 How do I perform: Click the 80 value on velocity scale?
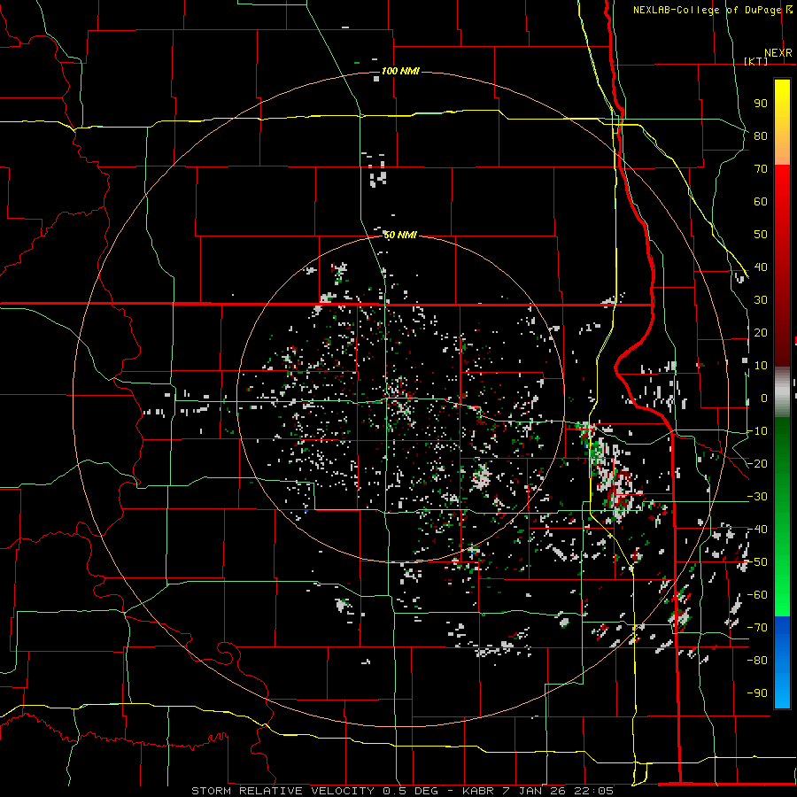[761, 136]
